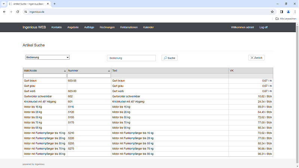Viewport: 299px width, 168px height.
Task: Select the Motor bis 55 kg row
Action: coord(148,117)
